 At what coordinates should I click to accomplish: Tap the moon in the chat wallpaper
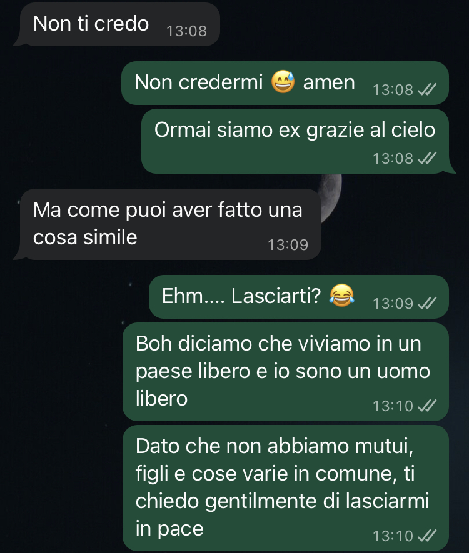(x=331, y=194)
